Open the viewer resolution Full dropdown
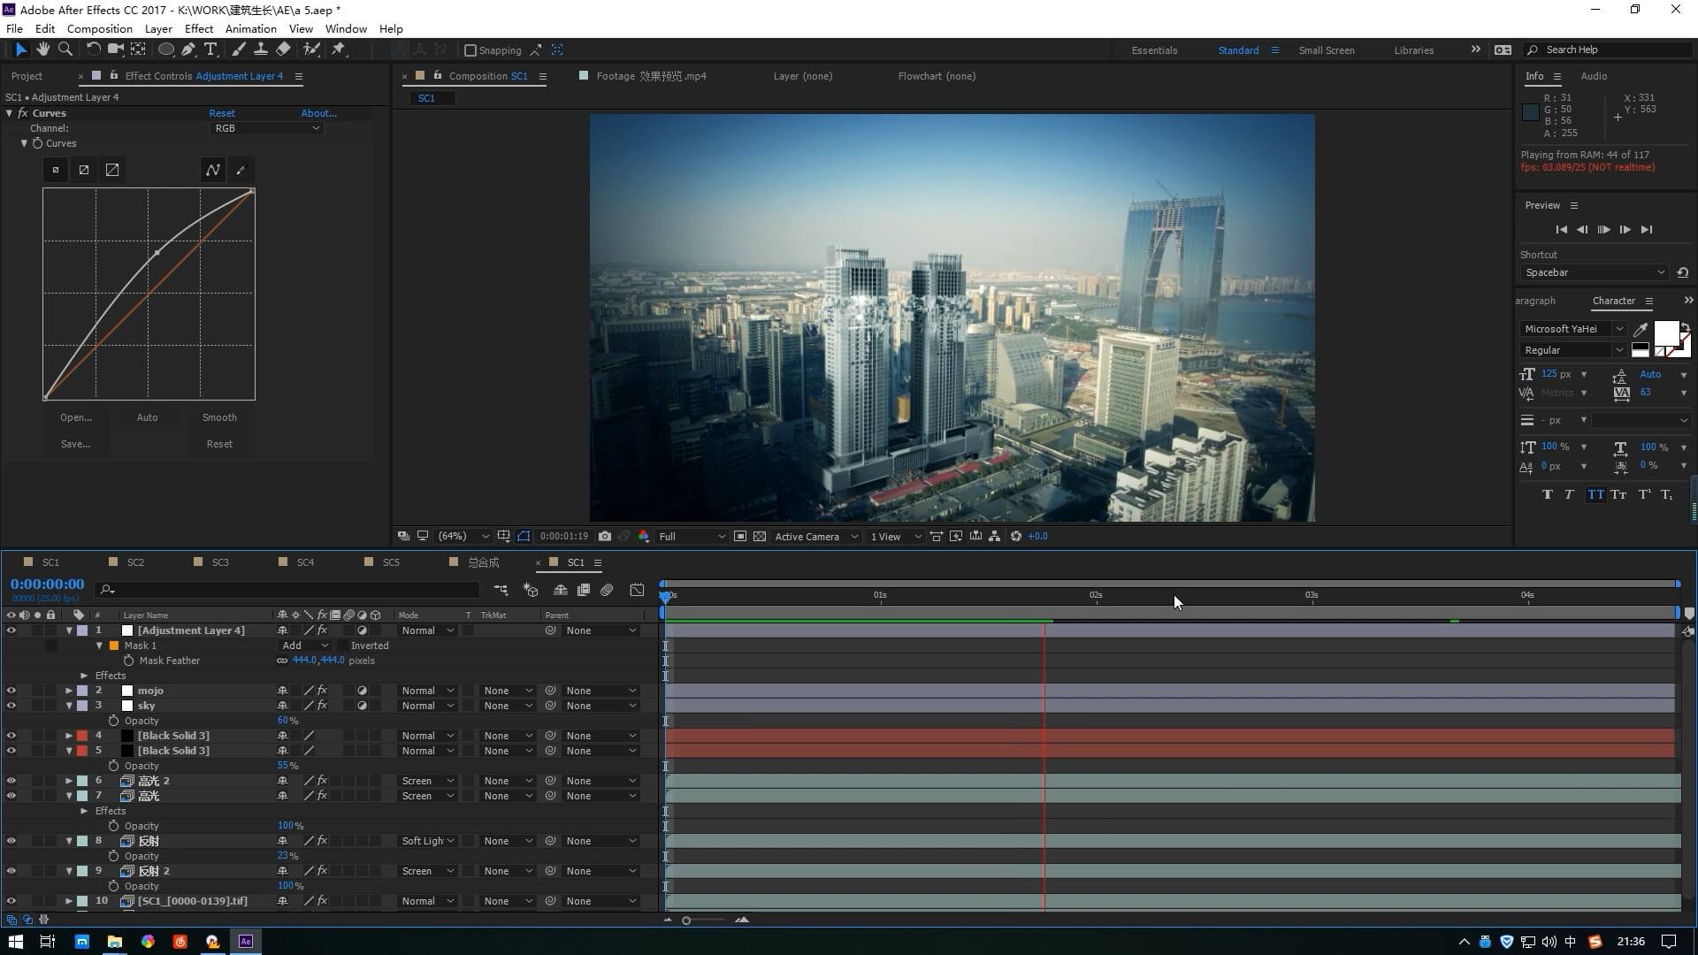The height and width of the screenshot is (955, 1698). tap(692, 536)
